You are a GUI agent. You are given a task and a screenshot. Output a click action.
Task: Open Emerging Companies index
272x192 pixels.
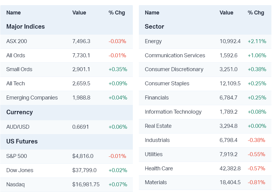(x=32, y=98)
